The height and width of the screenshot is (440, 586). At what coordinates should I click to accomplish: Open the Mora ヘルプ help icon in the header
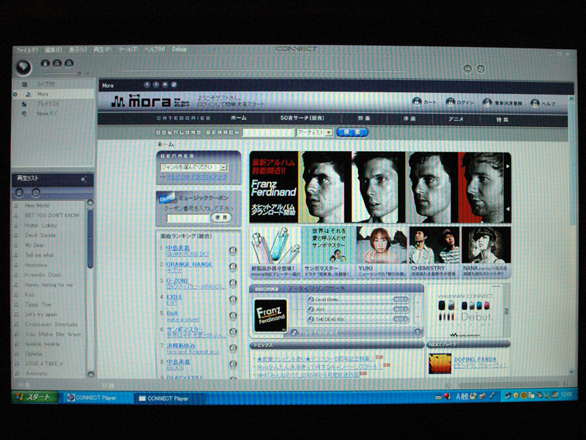click(535, 103)
